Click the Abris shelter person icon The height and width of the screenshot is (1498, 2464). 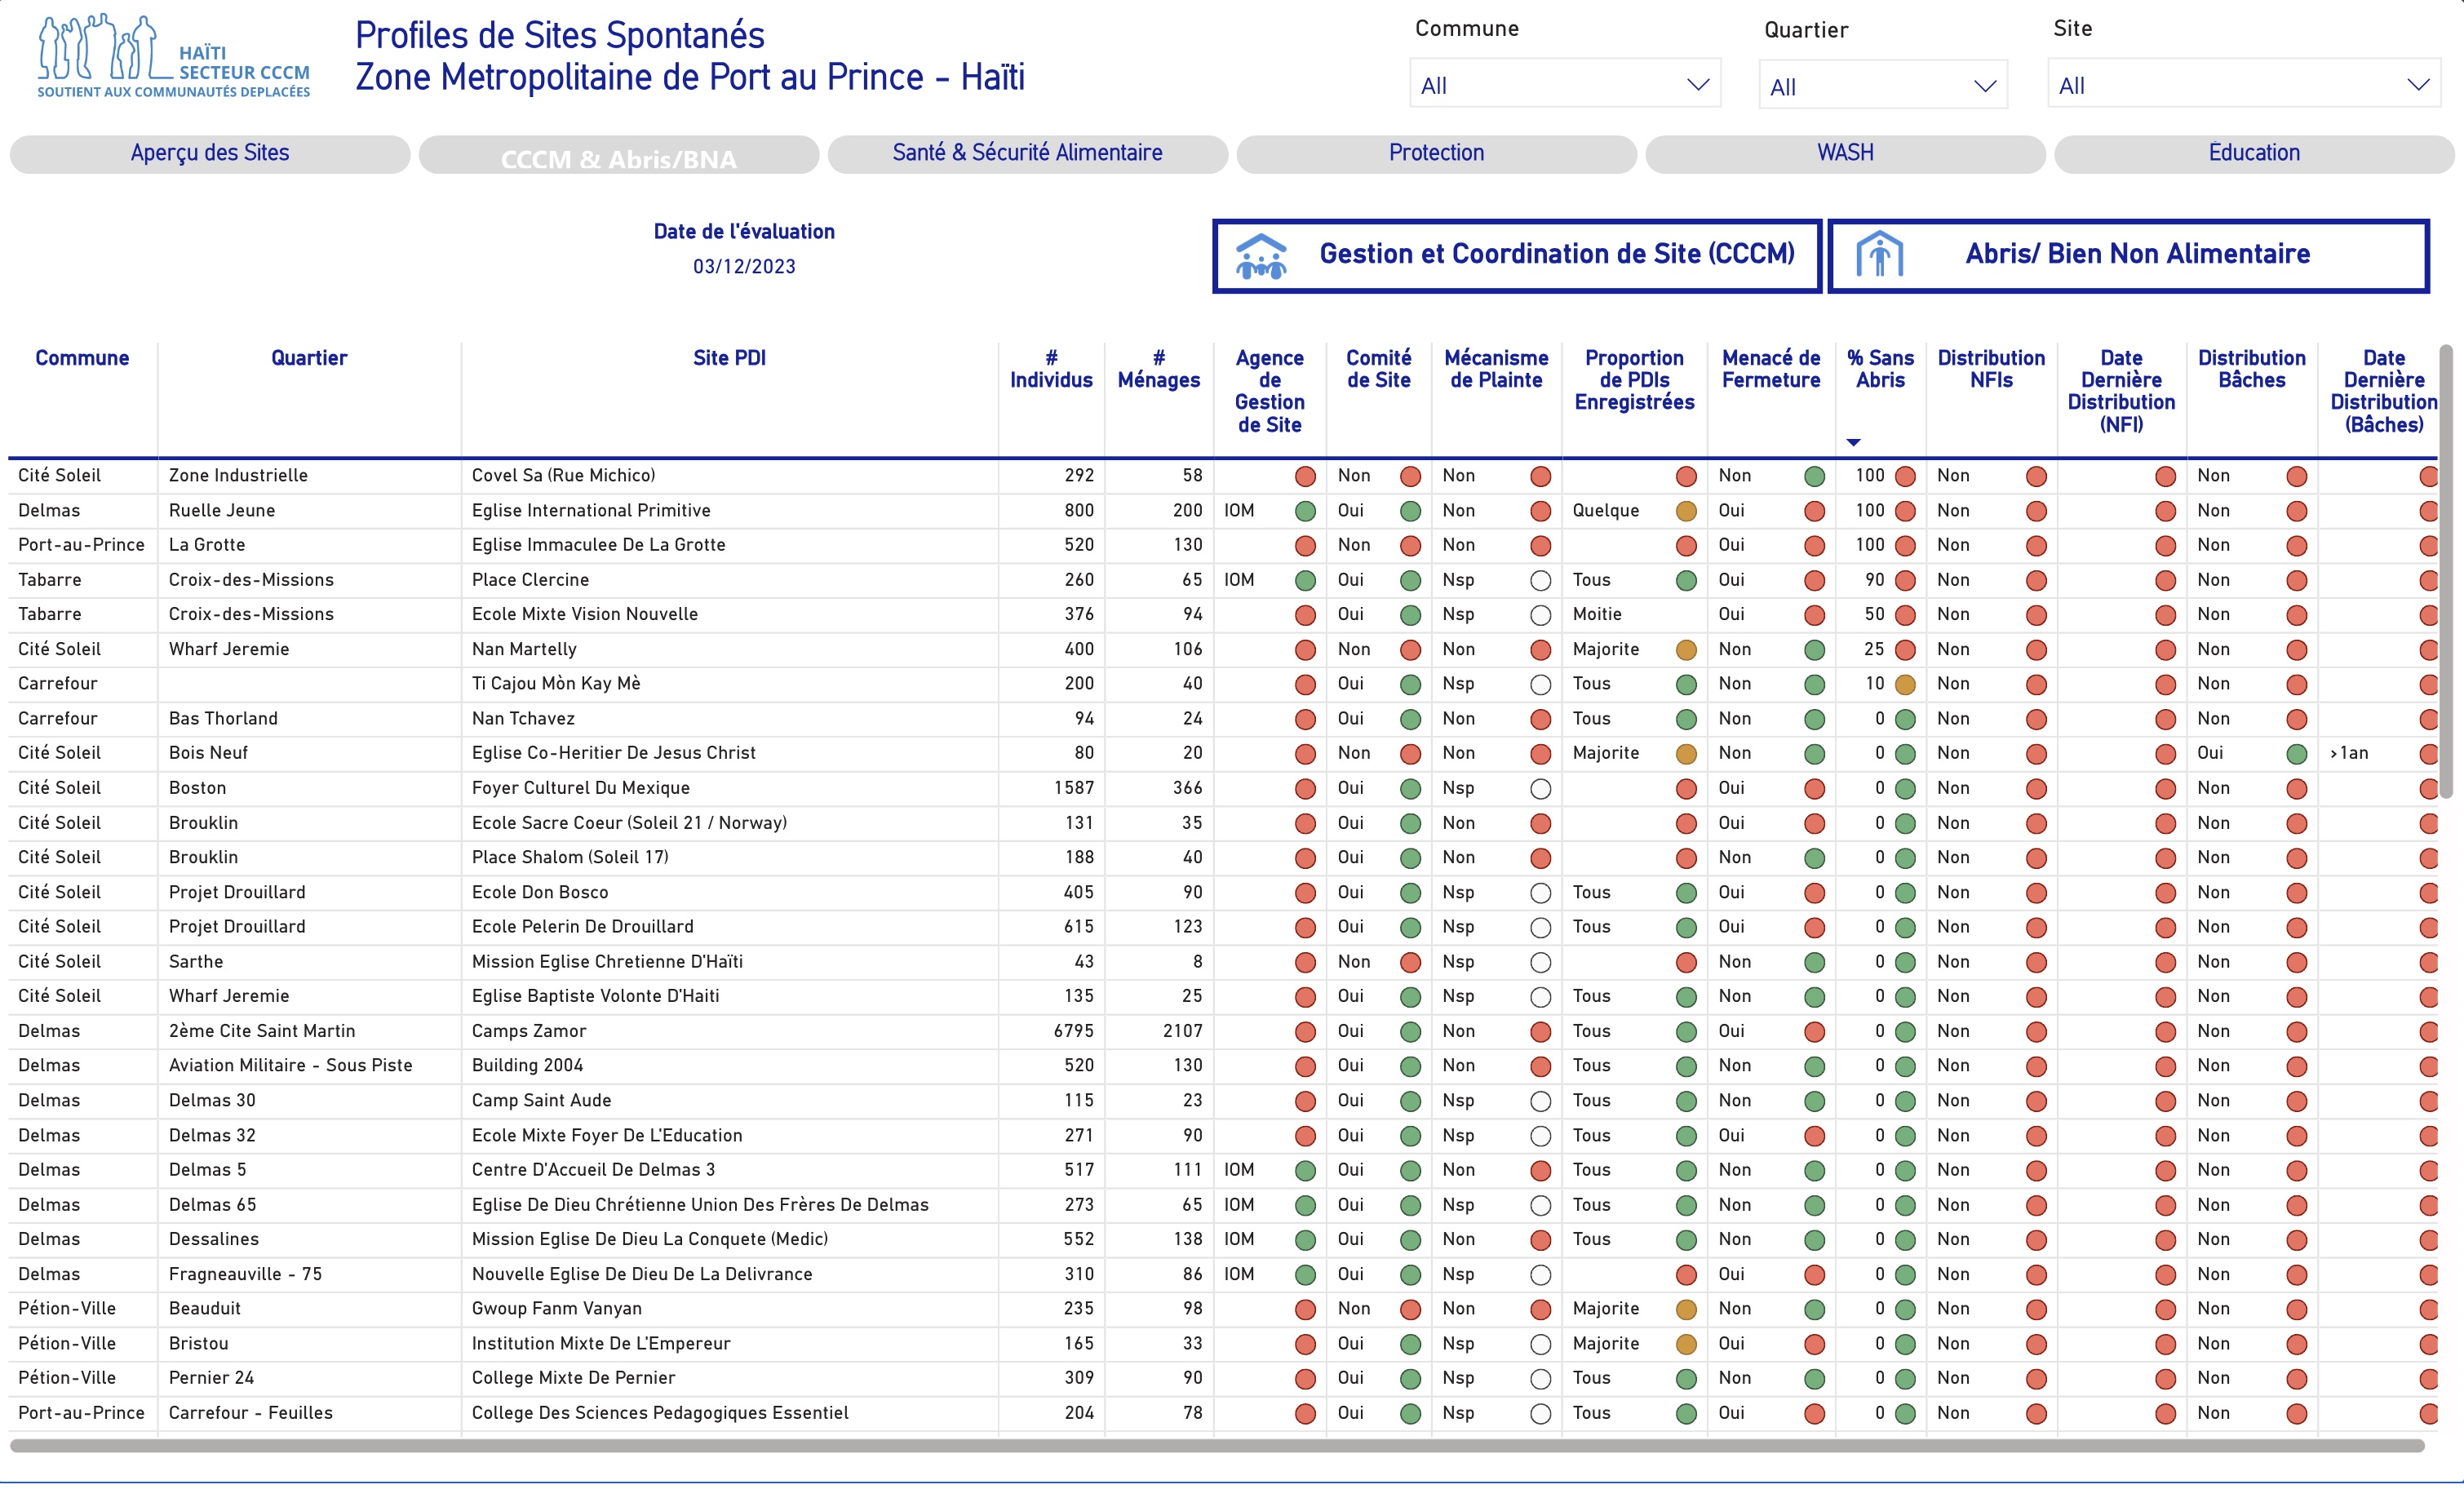pyautogui.click(x=1879, y=254)
